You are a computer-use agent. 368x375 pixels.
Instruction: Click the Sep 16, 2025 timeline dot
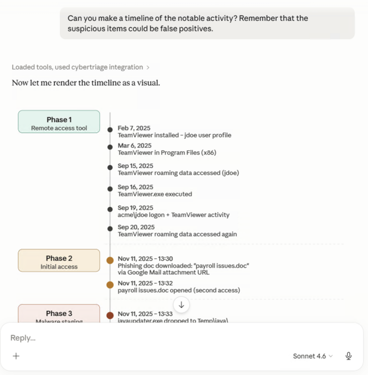[x=110, y=188]
